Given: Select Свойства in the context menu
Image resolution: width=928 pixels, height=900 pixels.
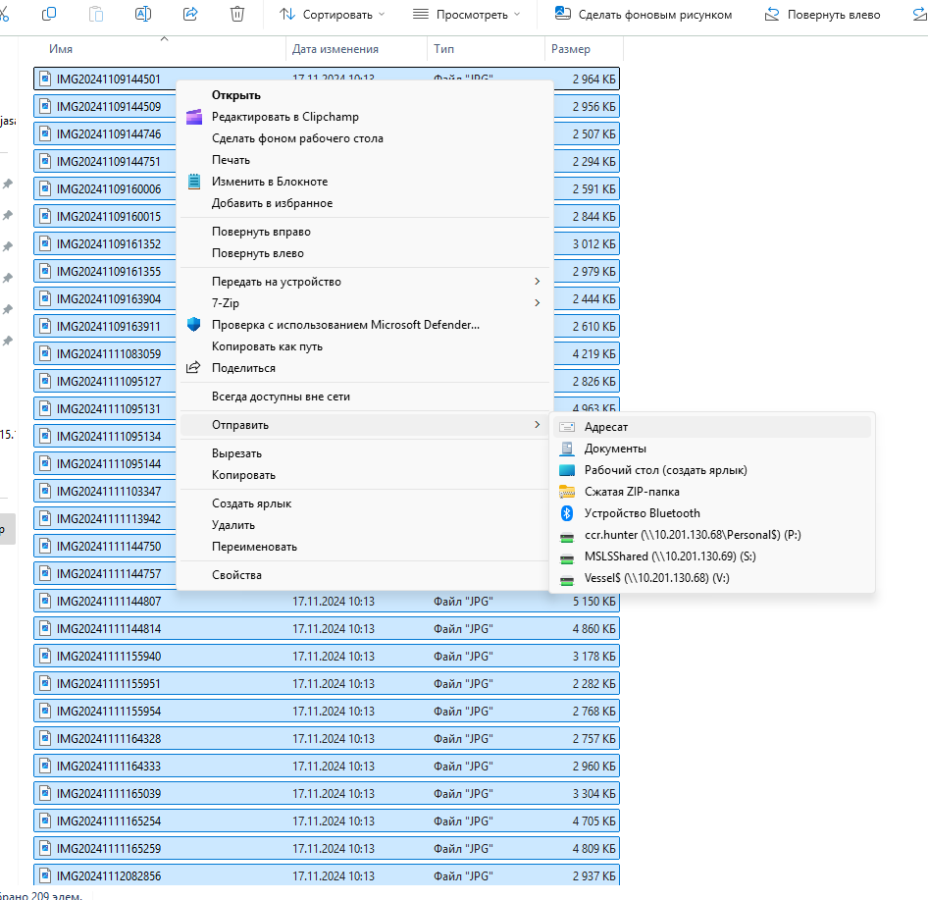Looking at the screenshot, I should click(365, 575).
